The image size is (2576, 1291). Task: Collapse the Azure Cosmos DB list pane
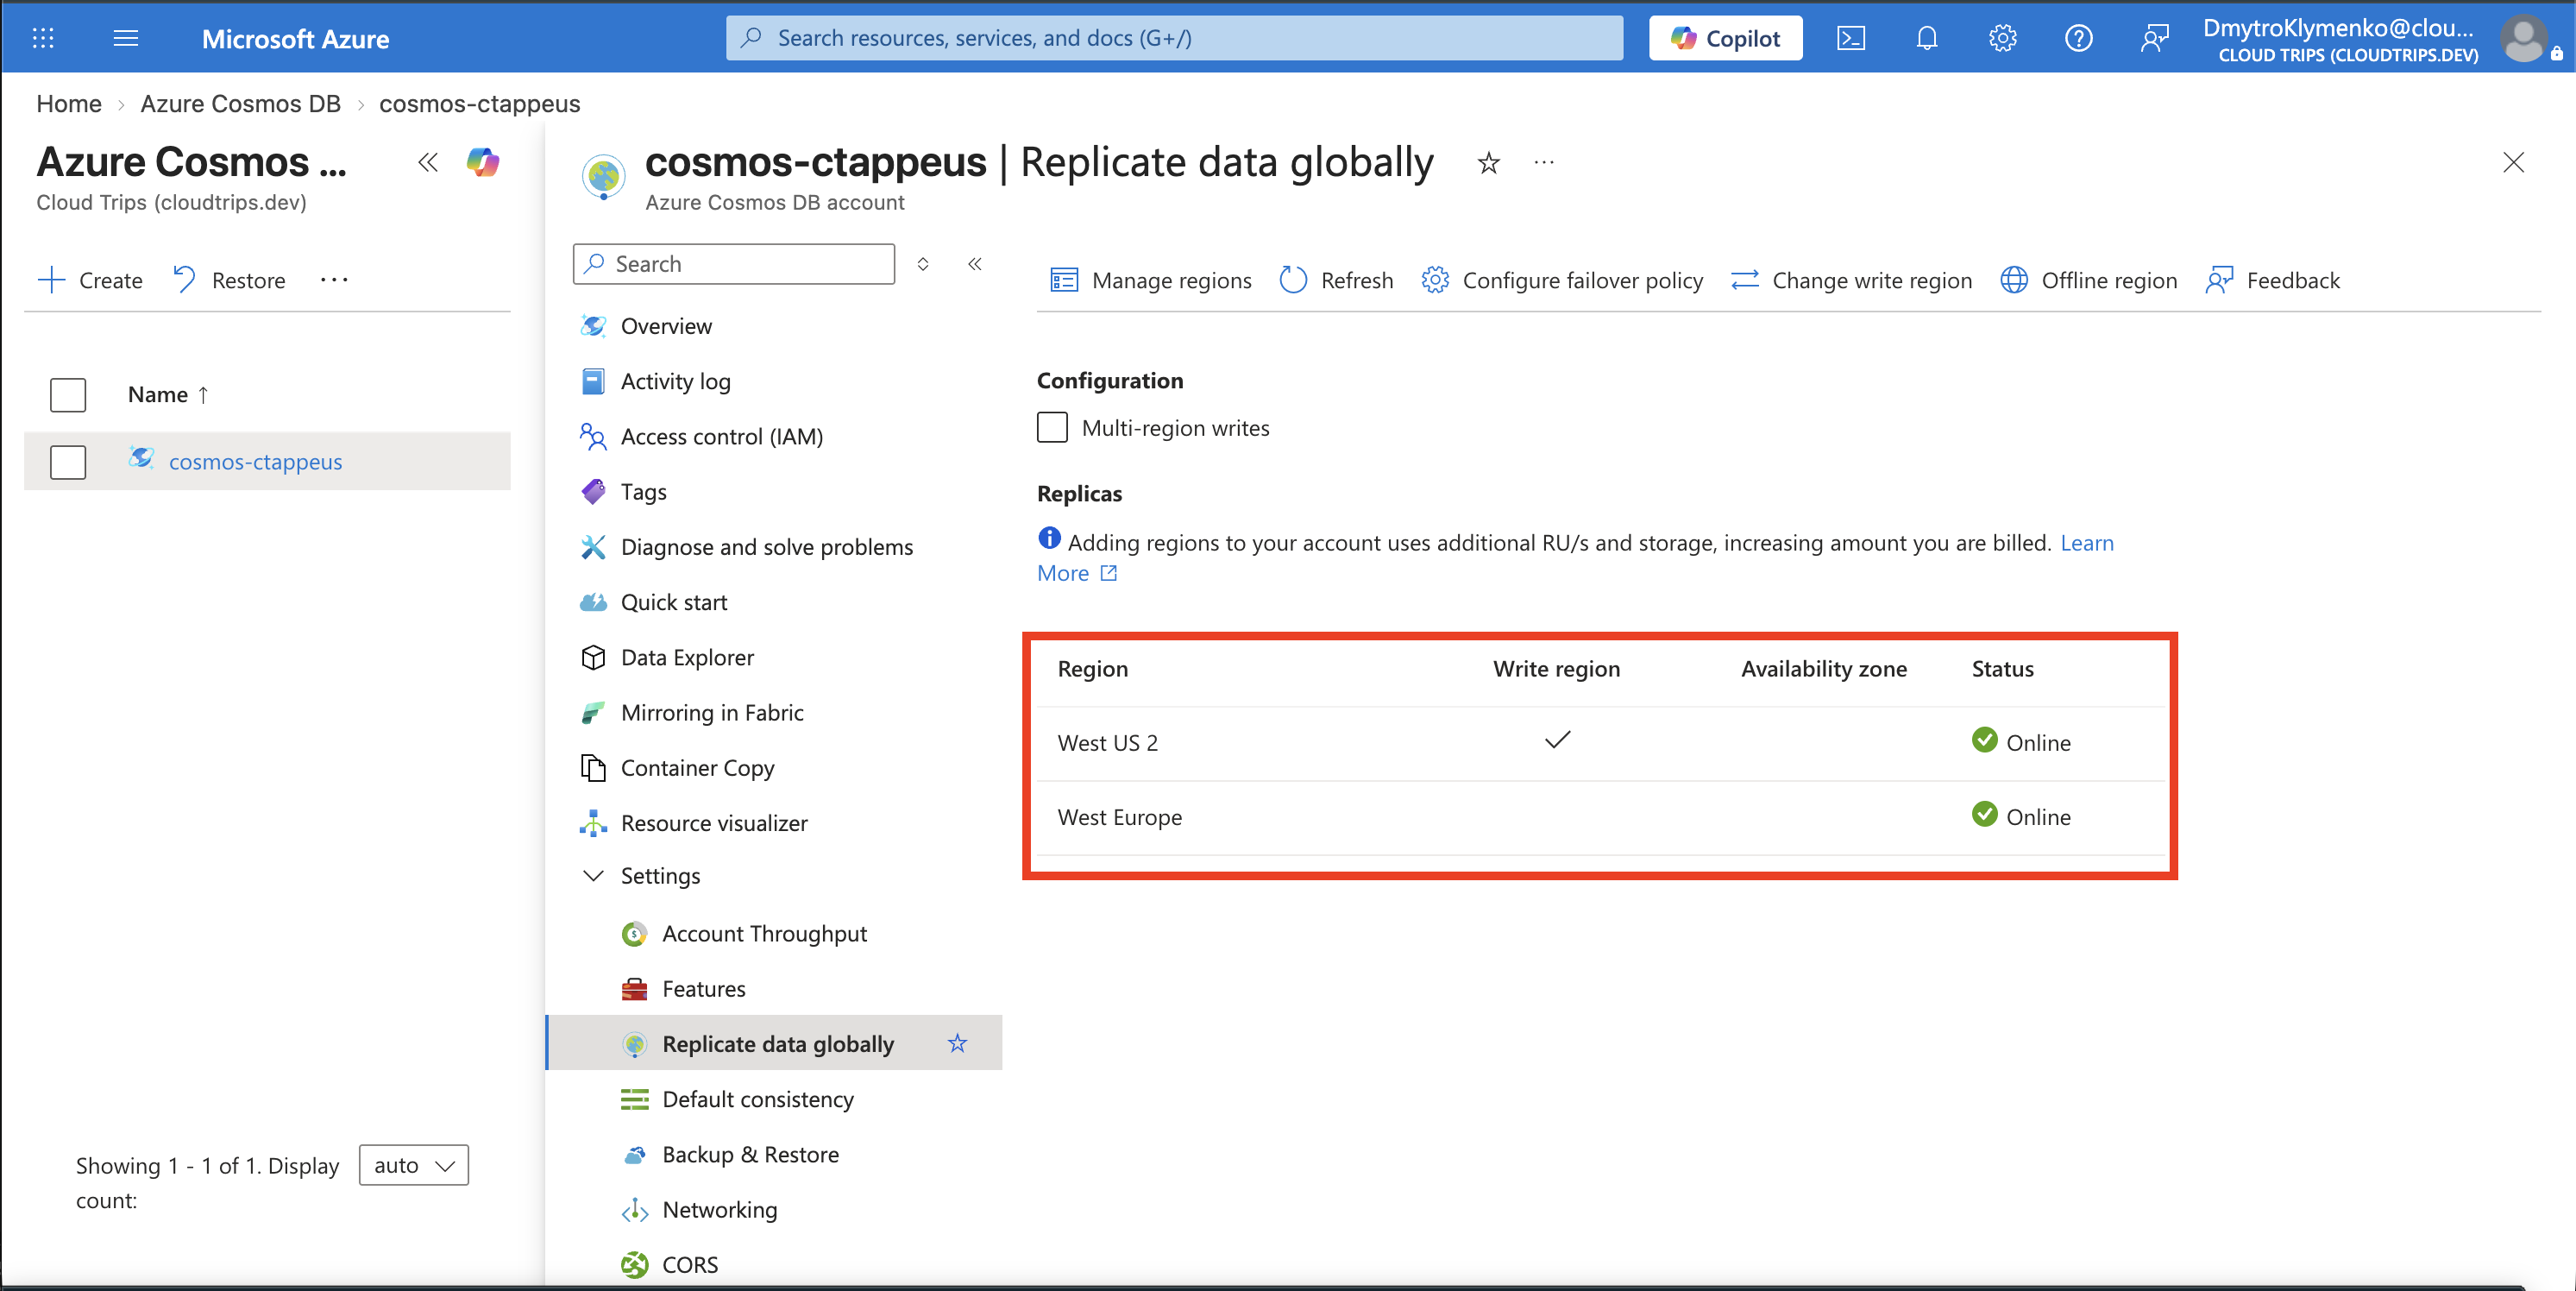(x=428, y=162)
